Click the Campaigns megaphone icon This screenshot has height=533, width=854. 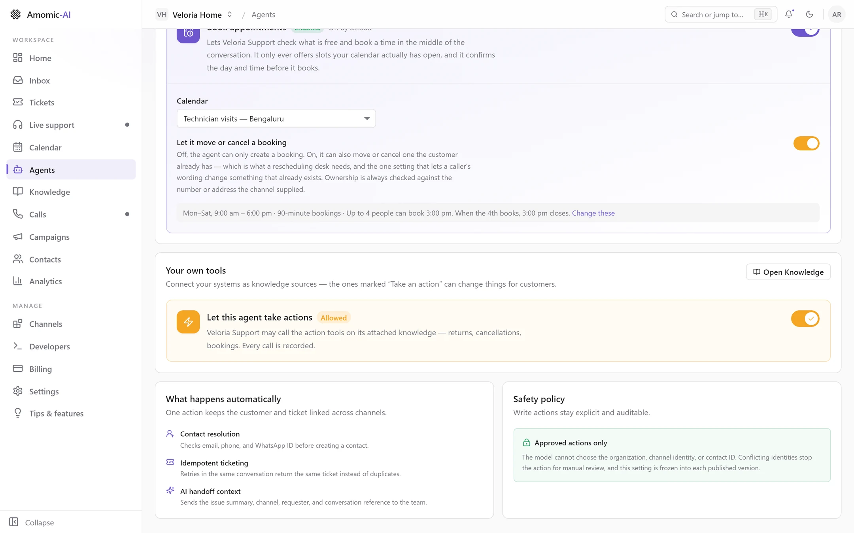pyautogui.click(x=18, y=236)
